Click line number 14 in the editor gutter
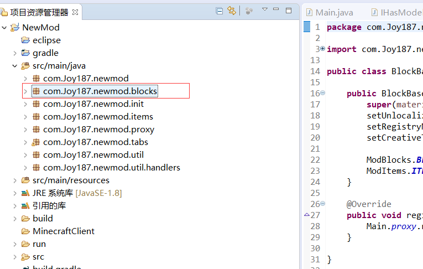The image size is (423, 269). pos(315,71)
